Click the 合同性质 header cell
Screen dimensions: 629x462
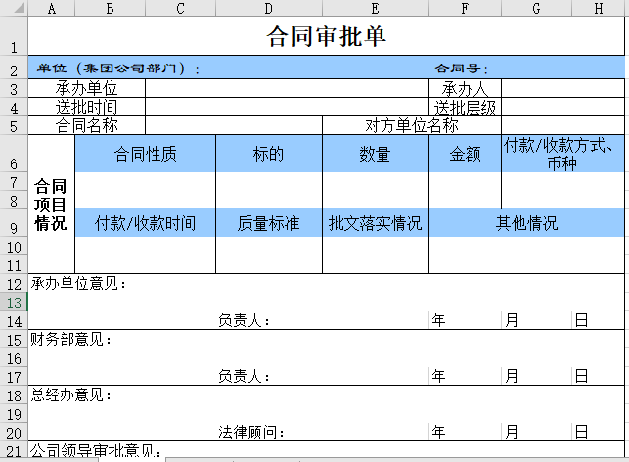(x=145, y=154)
